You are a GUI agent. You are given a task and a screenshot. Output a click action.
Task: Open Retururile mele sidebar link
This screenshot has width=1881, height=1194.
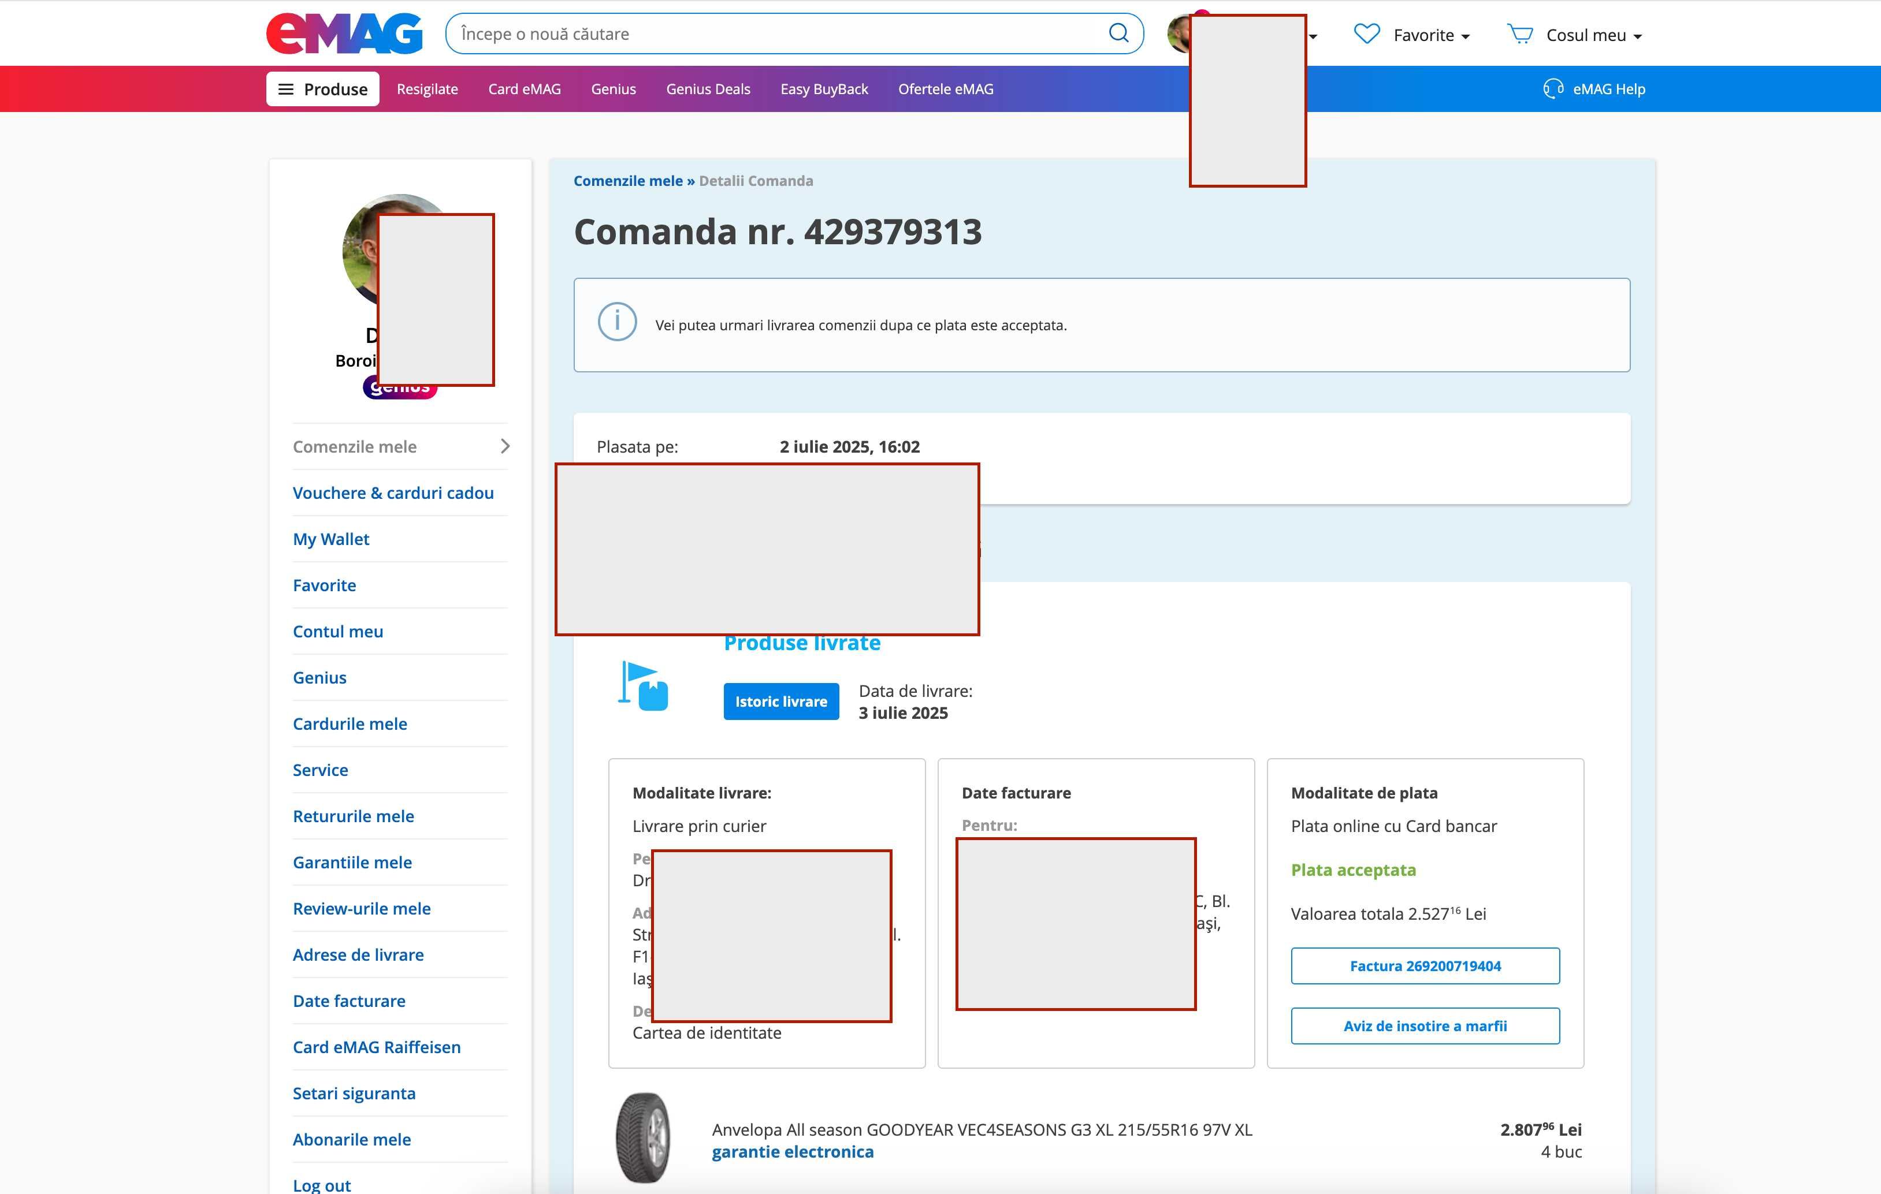tap(353, 816)
